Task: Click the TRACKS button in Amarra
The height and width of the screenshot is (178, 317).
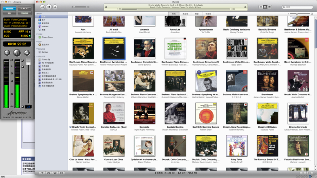Action: coord(25,13)
